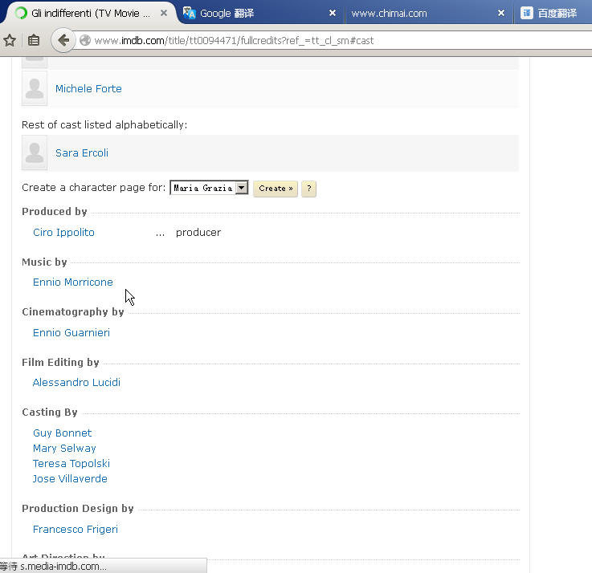592x573 pixels.
Task: Open Mary Selway's casting link
Action: pos(64,448)
